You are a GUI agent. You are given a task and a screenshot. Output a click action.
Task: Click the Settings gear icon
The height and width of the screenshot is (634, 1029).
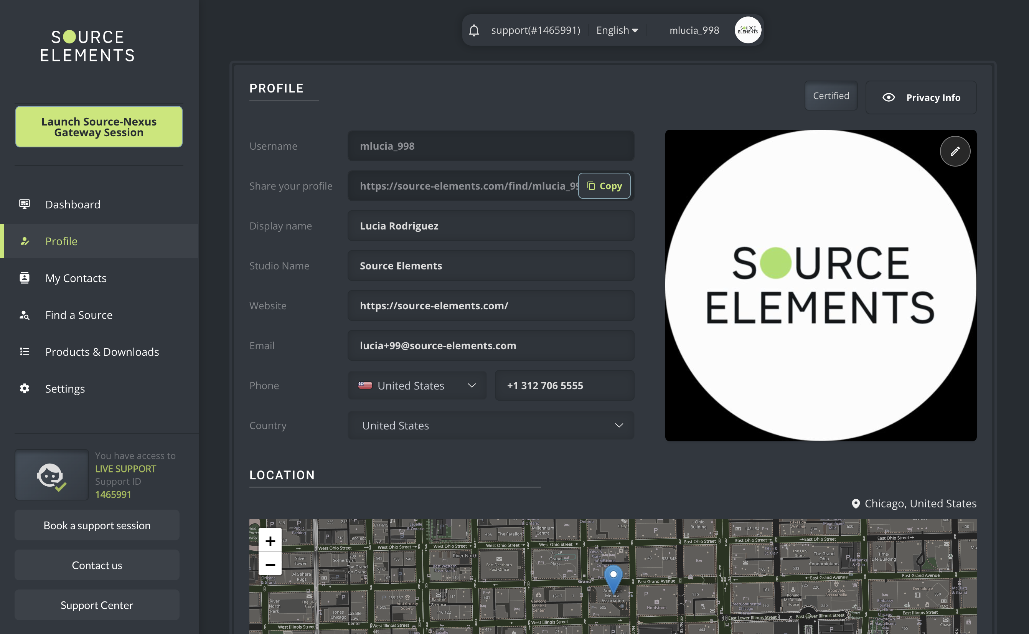(x=24, y=388)
